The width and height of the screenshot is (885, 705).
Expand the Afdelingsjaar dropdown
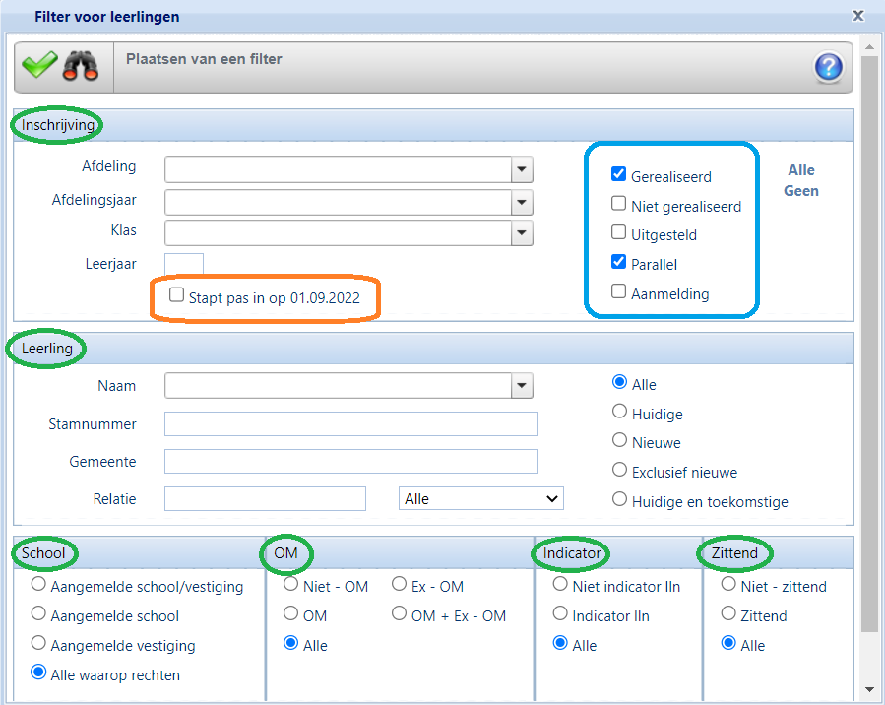(522, 202)
